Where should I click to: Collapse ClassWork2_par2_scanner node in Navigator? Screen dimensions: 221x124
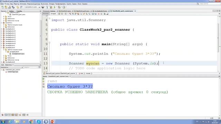(1, 70)
